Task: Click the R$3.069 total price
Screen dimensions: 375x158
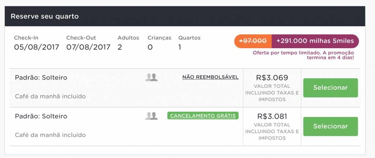Action: click(272, 78)
